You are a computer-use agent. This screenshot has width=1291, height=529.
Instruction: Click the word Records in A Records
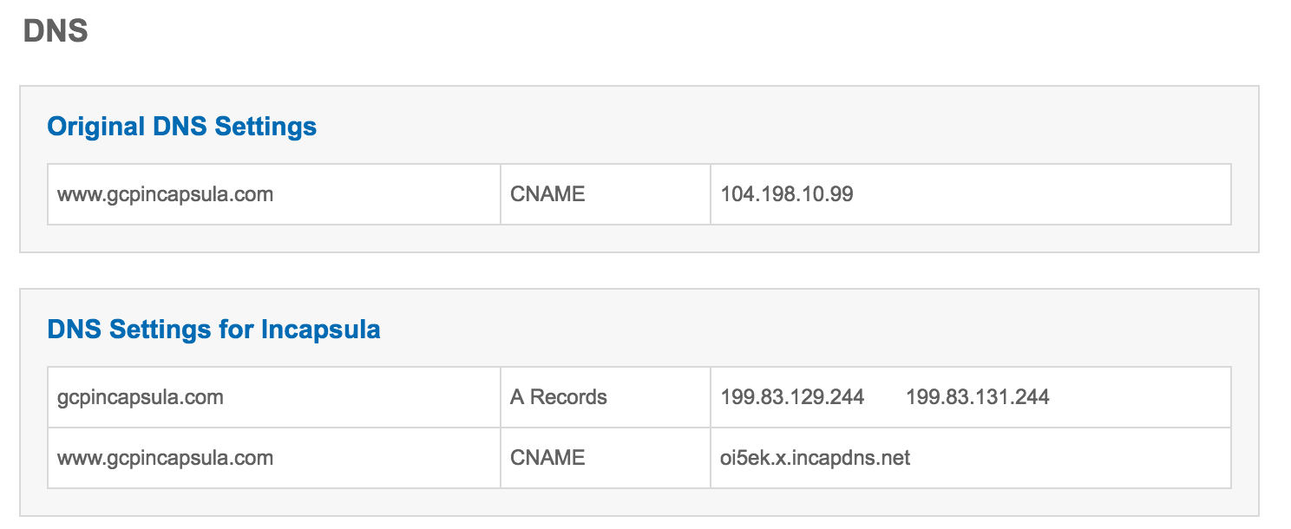click(568, 397)
